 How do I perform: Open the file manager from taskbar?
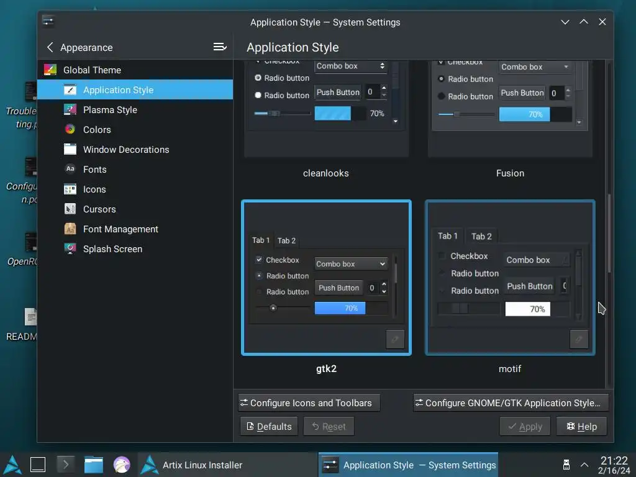click(93, 465)
